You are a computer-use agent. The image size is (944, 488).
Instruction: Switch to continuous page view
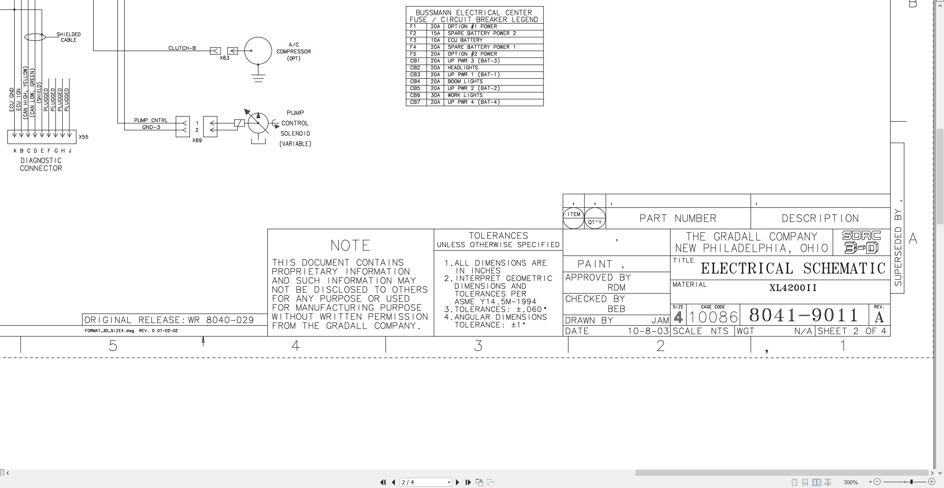[805, 482]
